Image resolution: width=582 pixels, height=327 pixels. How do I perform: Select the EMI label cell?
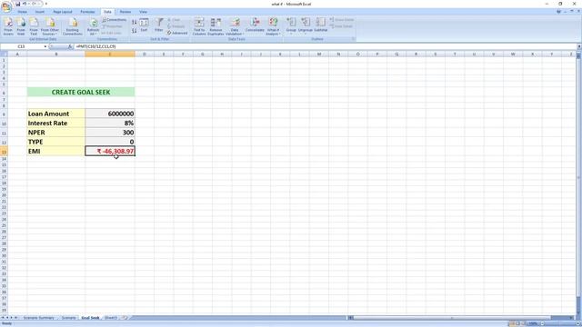56,151
